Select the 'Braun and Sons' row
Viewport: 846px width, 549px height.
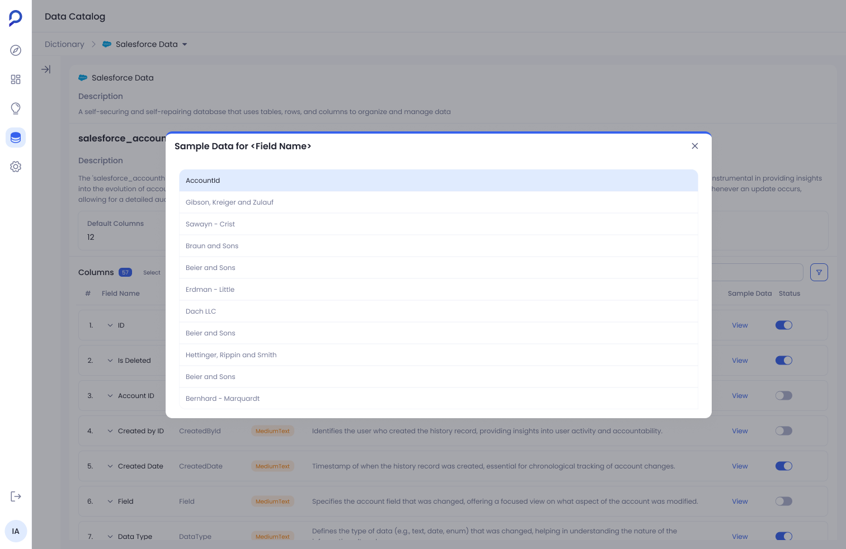(x=439, y=246)
